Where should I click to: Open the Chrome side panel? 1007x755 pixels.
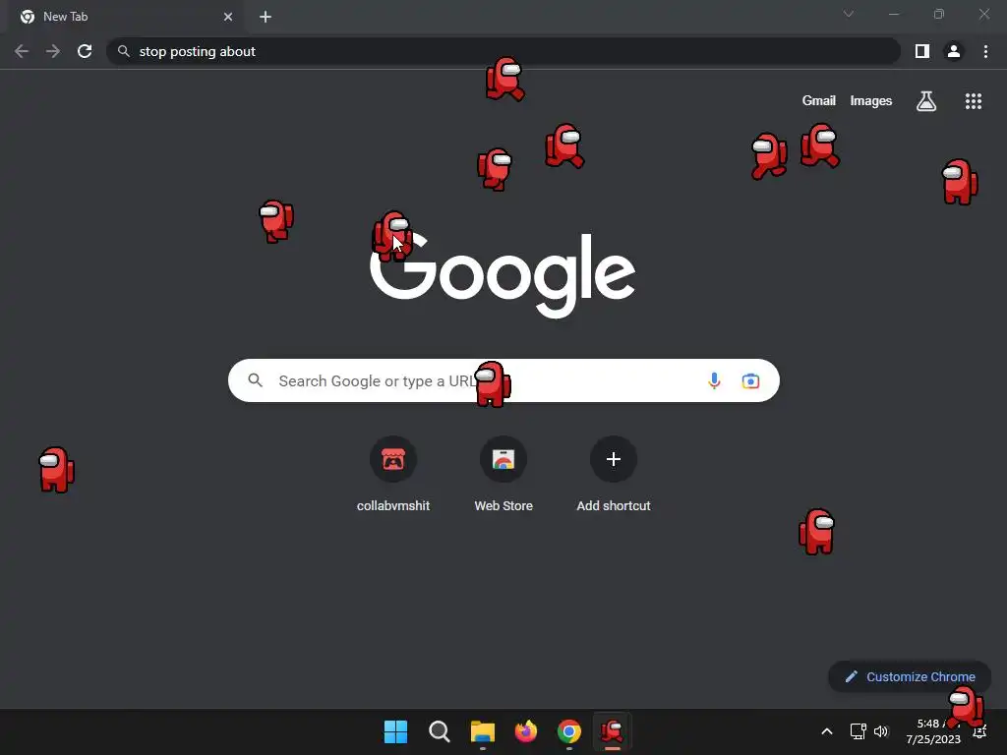click(x=922, y=51)
